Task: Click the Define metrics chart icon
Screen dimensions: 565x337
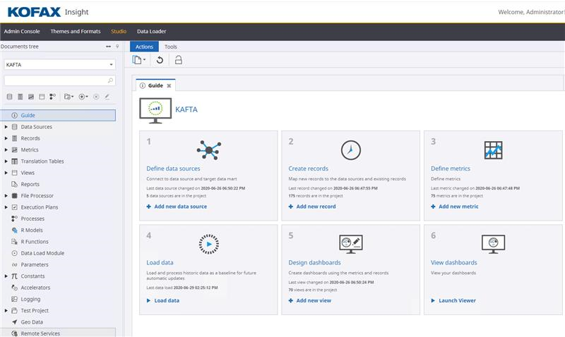Action: point(493,149)
